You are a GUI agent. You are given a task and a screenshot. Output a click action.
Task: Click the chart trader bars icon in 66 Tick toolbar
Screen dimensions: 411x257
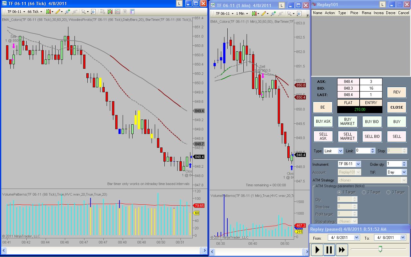[102, 12]
